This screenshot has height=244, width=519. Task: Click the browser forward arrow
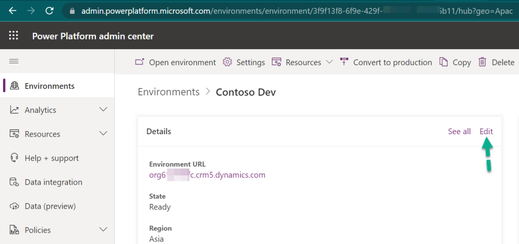pos(31,11)
